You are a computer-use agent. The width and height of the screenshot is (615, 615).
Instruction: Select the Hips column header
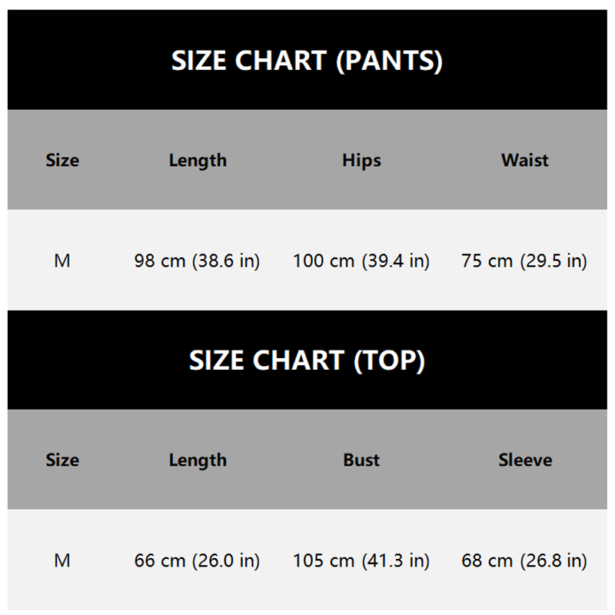click(x=361, y=161)
